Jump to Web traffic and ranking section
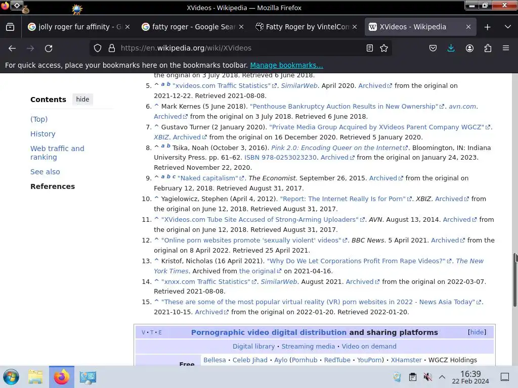 (57, 153)
